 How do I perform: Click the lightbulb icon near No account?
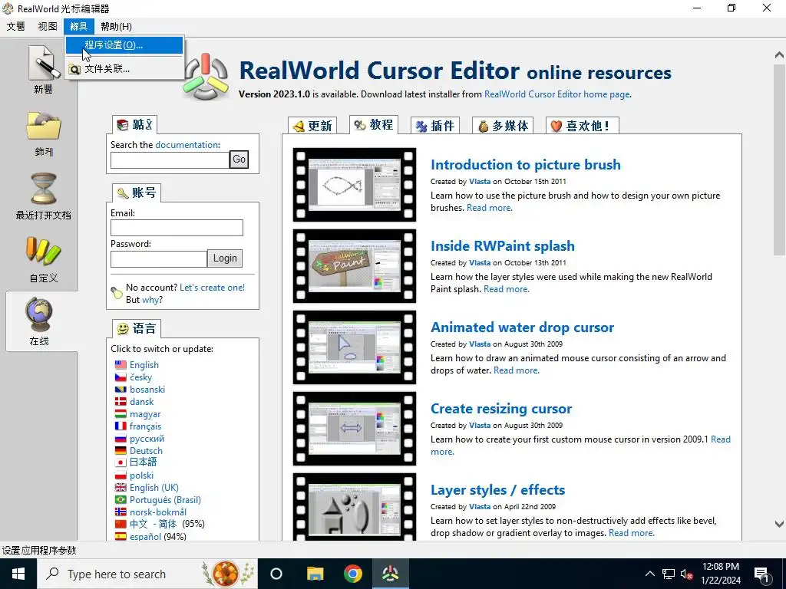click(117, 293)
